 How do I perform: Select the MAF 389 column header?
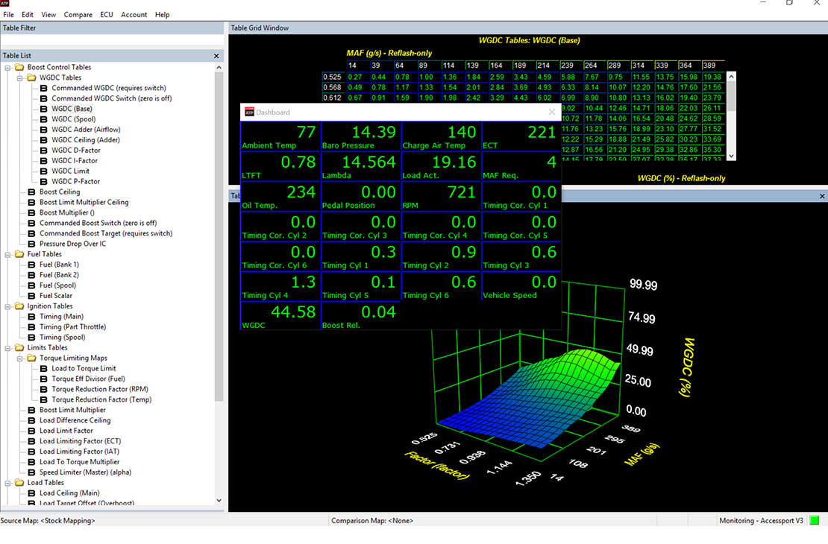pyautogui.click(x=712, y=66)
